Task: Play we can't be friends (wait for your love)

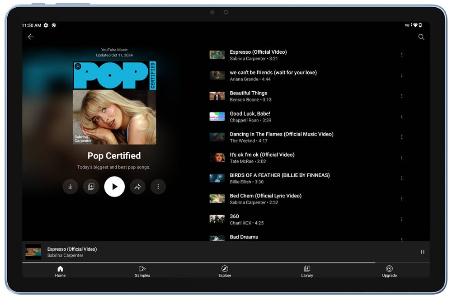Action: point(273,73)
